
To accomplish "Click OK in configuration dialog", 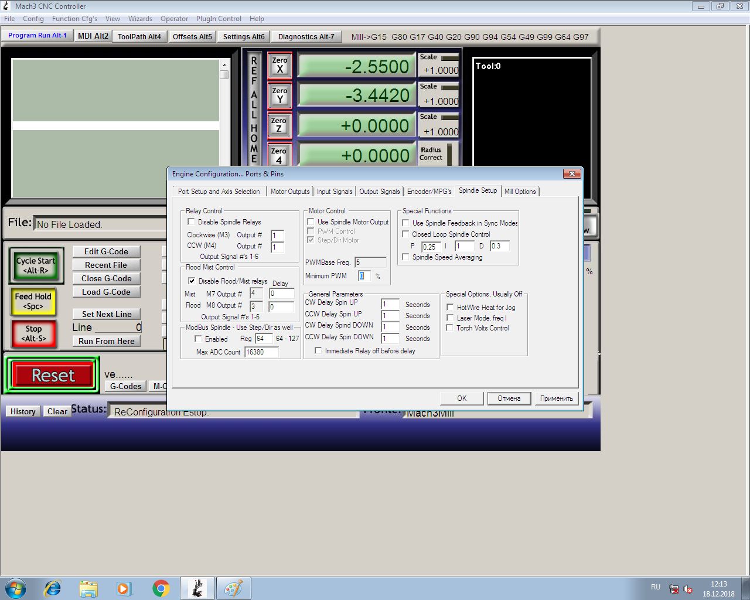I will pyautogui.click(x=462, y=398).
